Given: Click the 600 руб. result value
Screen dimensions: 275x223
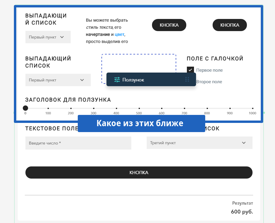Looking at the screenshot, I should click(242, 212).
